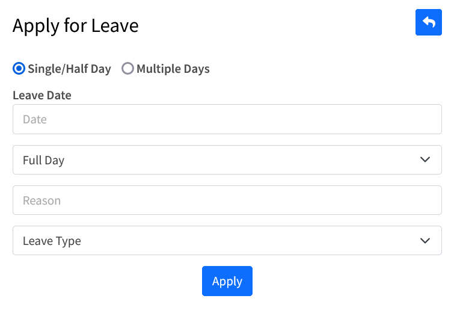The image size is (460, 328).
Task: Click the "Apply for Leave" heading
Action: (x=76, y=25)
